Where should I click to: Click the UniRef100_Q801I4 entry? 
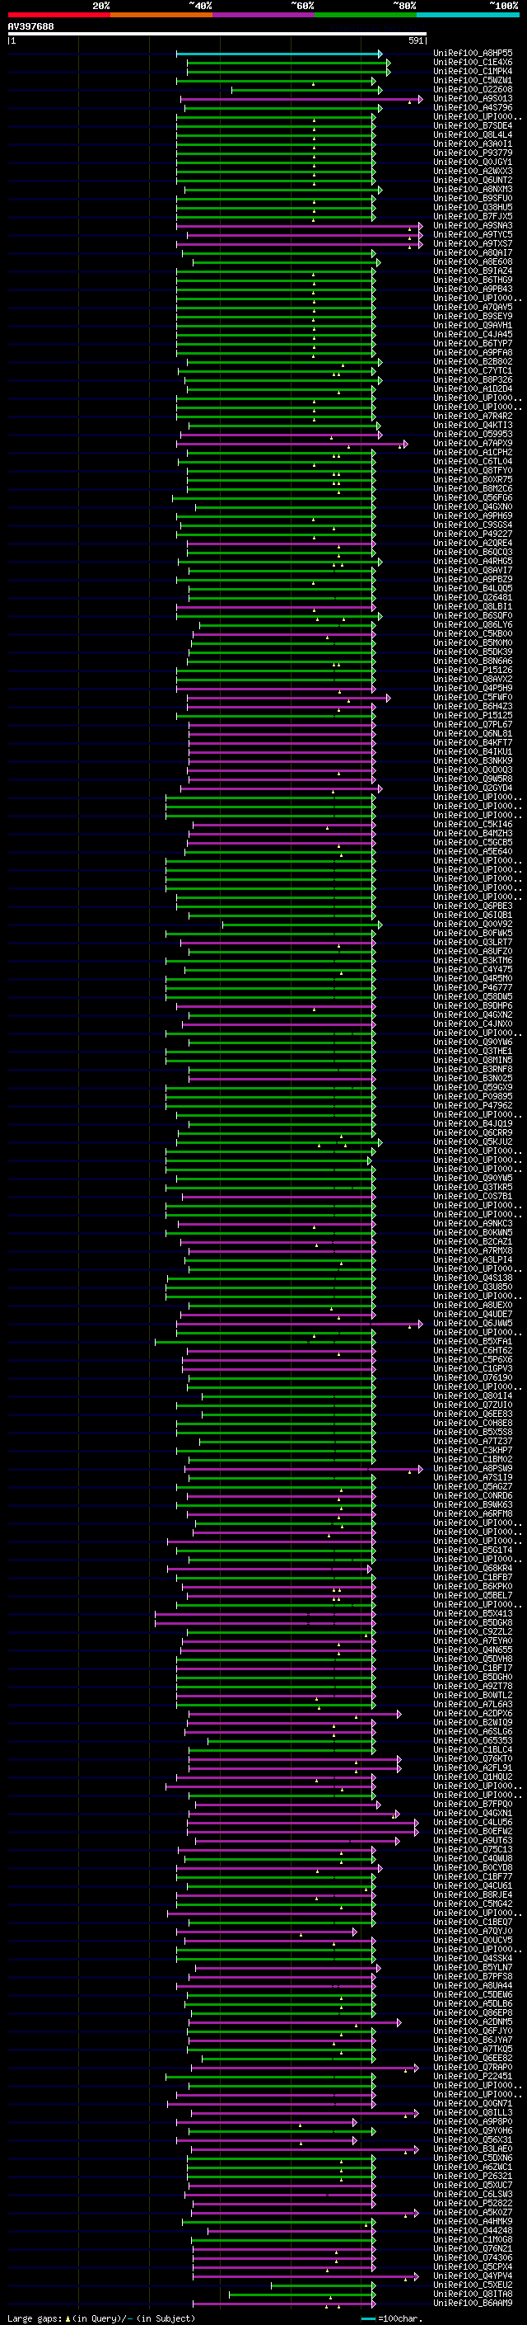[473, 1395]
